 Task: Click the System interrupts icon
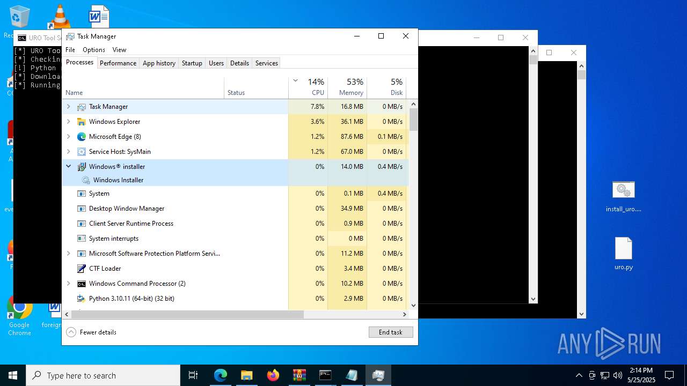pos(82,239)
